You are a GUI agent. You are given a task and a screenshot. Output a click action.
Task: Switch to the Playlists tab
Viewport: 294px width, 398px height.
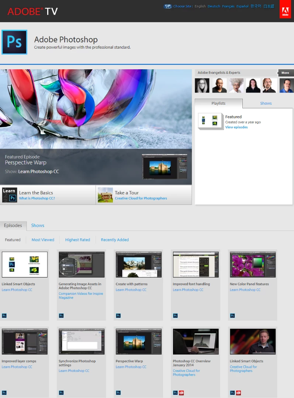coord(218,103)
